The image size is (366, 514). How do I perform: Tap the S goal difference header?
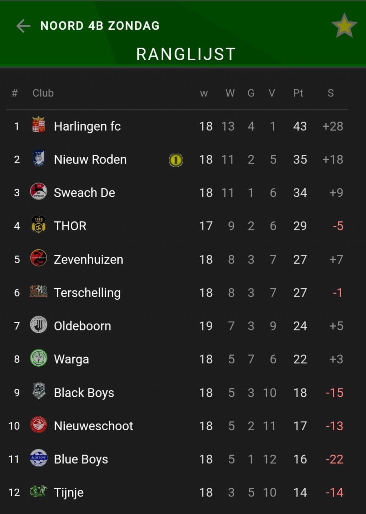pyautogui.click(x=331, y=93)
